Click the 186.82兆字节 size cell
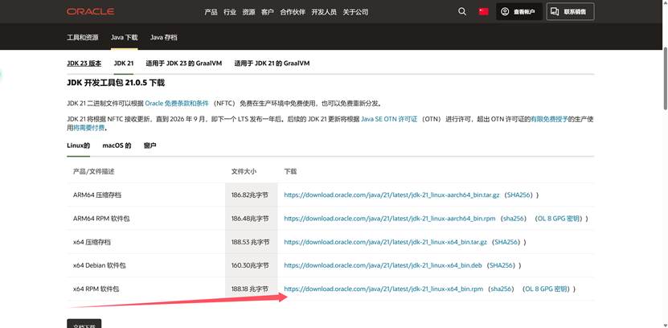This screenshot has height=328, width=668. 250,195
